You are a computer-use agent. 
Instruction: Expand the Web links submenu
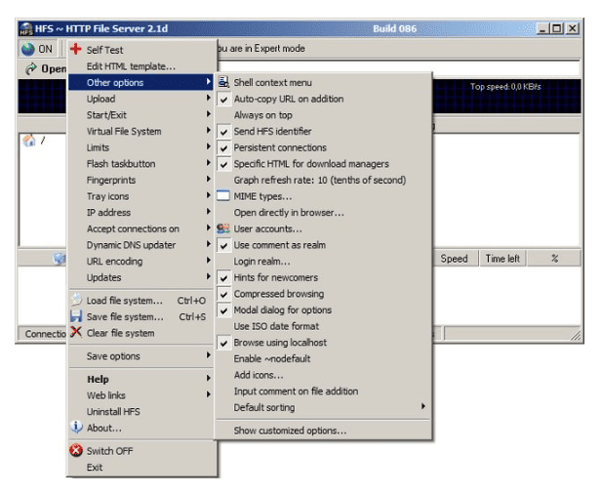click(140, 395)
